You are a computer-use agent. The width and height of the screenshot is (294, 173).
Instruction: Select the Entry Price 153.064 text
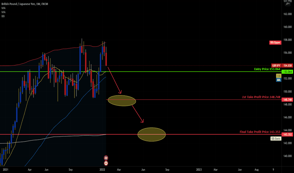click(x=267, y=69)
